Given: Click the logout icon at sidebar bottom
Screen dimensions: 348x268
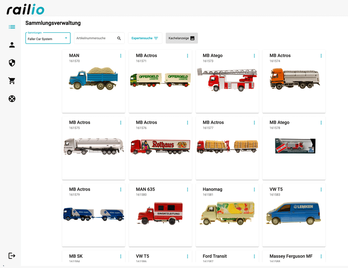Looking at the screenshot, I should 12,255.
